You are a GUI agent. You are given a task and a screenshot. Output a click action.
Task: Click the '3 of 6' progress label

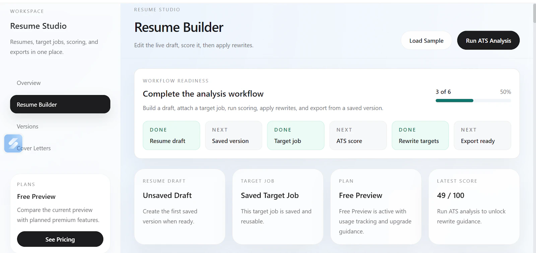(443, 92)
